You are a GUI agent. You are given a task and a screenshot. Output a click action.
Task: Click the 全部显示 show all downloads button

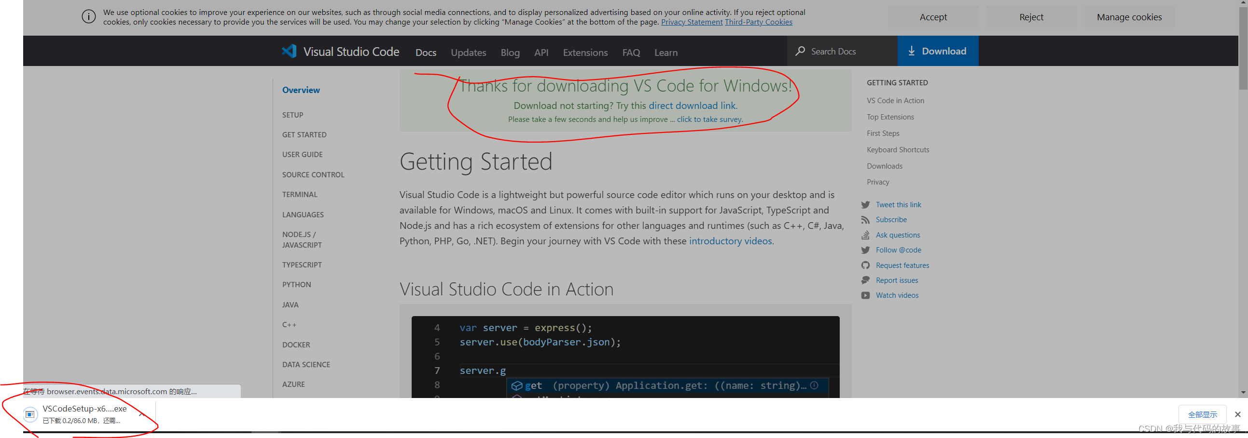(x=1202, y=414)
